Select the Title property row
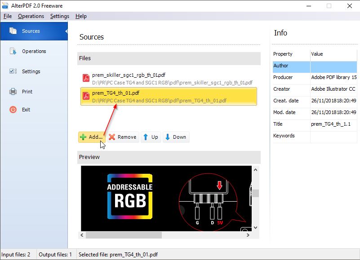The image size is (360, 260). (315, 126)
